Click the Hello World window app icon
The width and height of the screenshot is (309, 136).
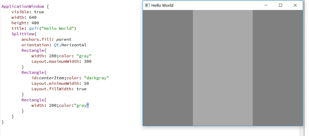147,5
